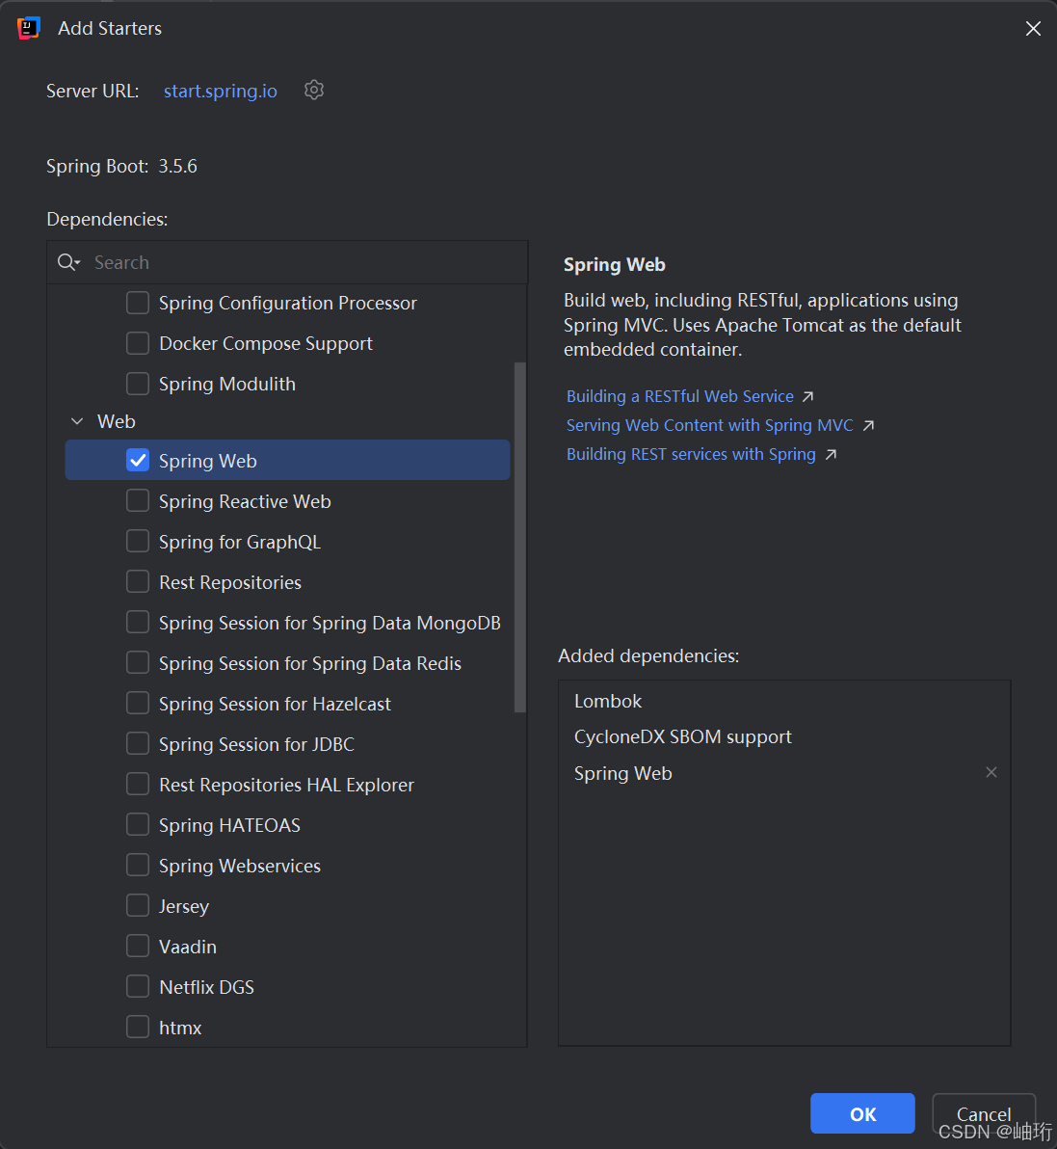Select the Spring Reactive Web row label

coord(245,502)
